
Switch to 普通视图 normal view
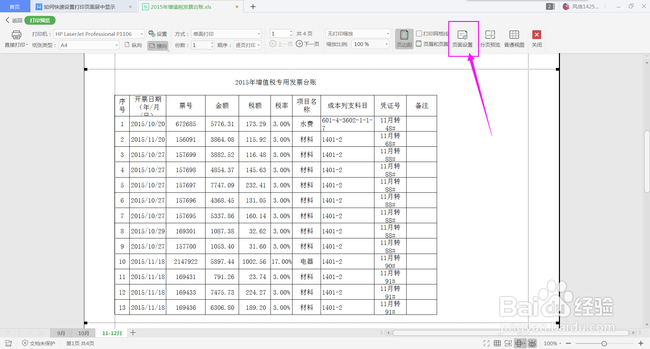pos(514,38)
